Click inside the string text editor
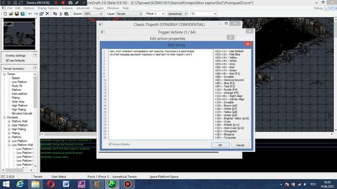Screen dimensions: 337x189 [x=161, y=94]
